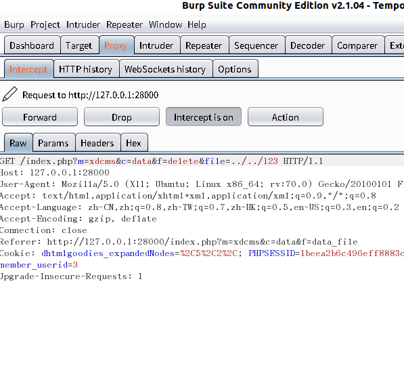This screenshot has height=374, width=404.
Task: Open the Project menu
Action: 45,25
